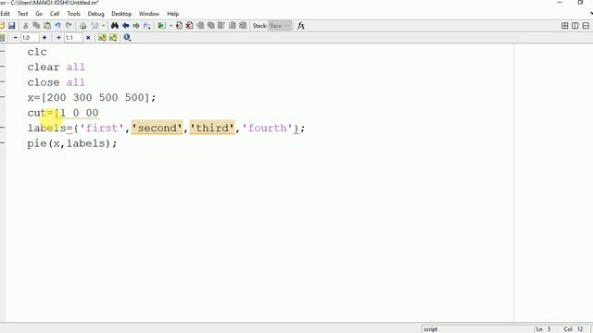Screen dimensions: 593x333
Task: Click the debug Step Out icon
Action: [221, 26]
